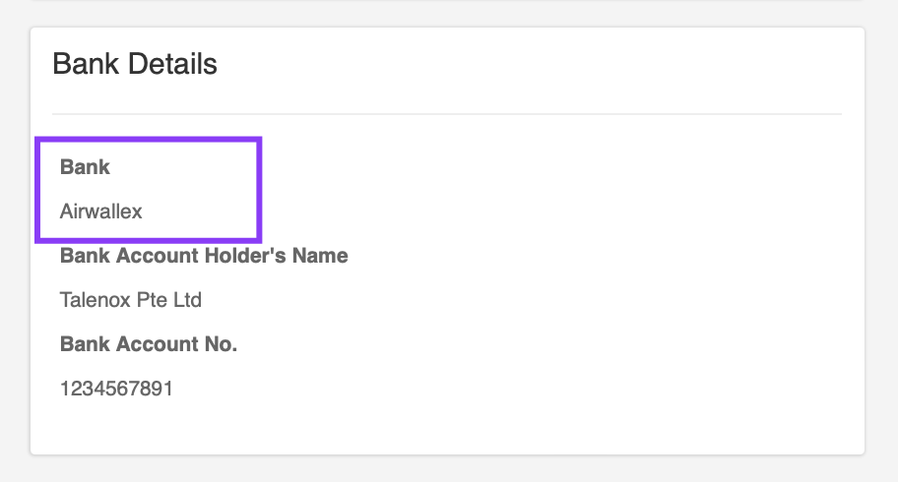Screen dimensions: 898x482
Task: Click the divider line under the heading
Action: pos(447,114)
